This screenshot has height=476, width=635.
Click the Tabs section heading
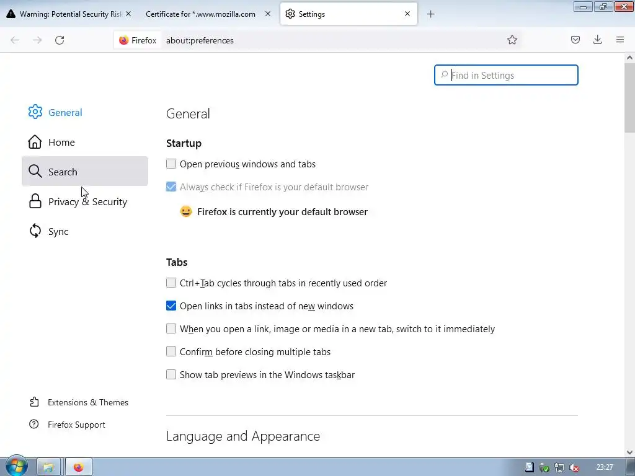[177, 262]
